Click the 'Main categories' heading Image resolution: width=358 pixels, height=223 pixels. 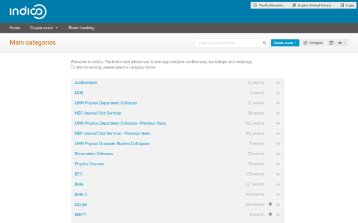[x=33, y=43]
